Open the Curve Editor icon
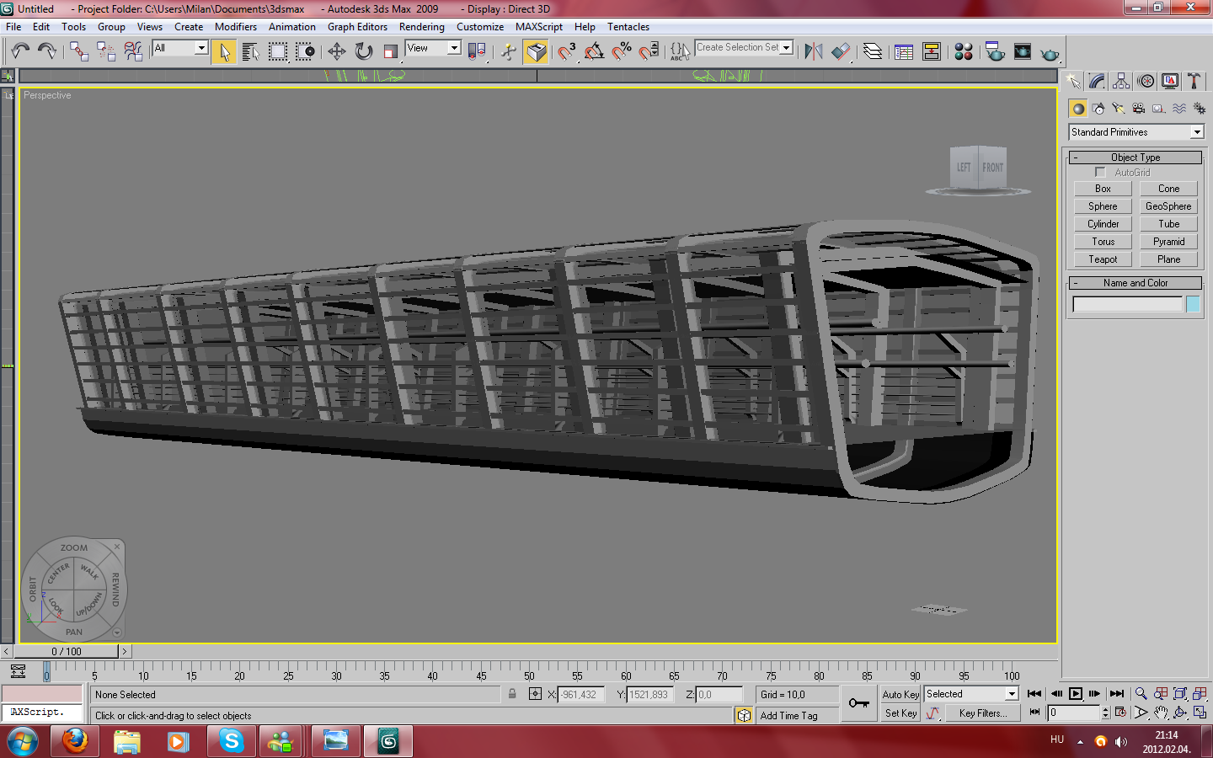Image resolution: width=1213 pixels, height=758 pixels. point(904,51)
